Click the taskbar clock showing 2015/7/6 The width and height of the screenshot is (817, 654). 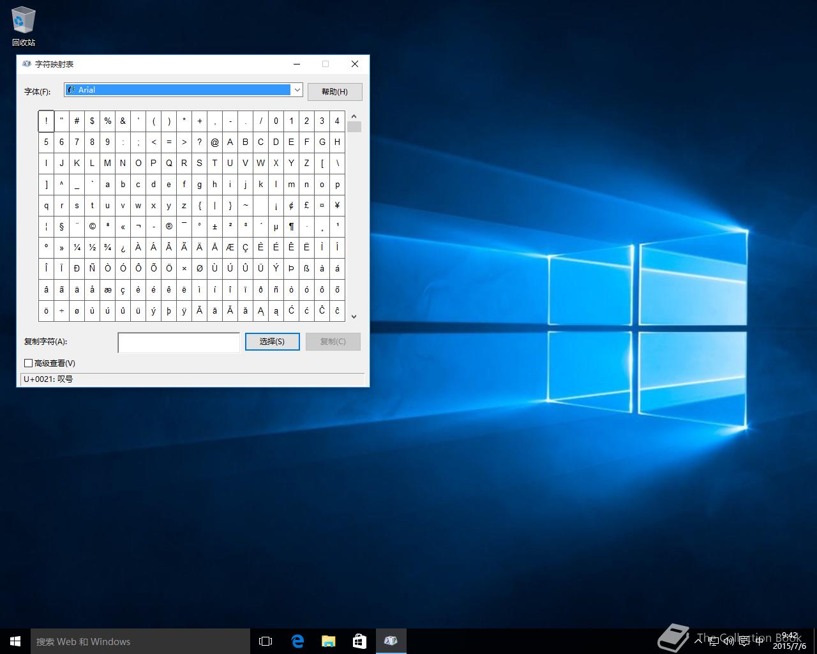(x=790, y=641)
